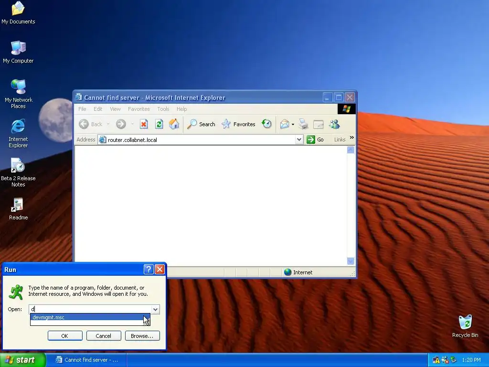Screen dimensions: 489x367
Task: Open the View menu in Internet Explorer
Action: [115, 109]
